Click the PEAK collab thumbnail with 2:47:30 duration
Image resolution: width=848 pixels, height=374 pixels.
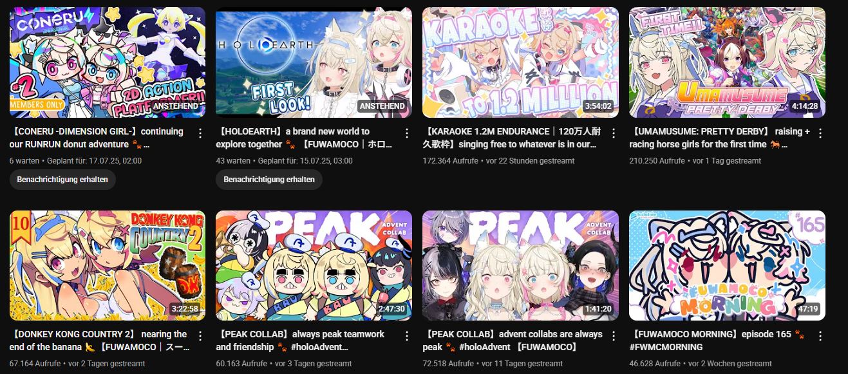tap(314, 265)
